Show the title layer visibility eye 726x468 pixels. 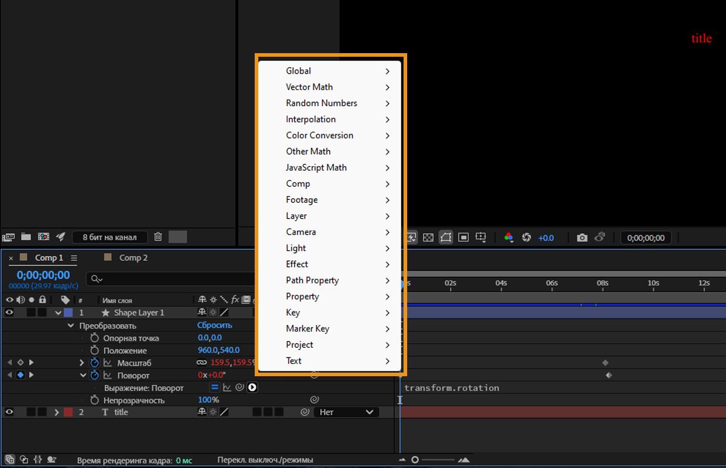[9, 412]
